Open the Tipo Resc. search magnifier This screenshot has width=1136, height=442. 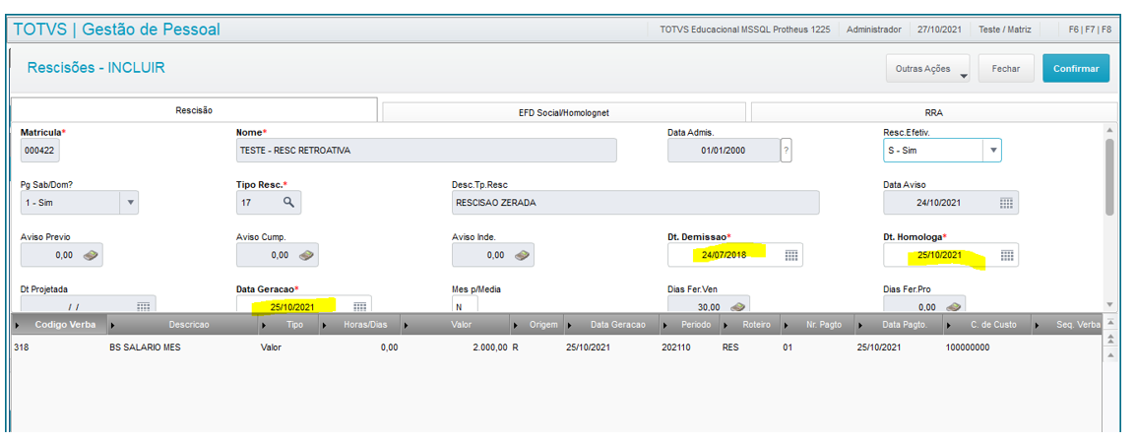[x=288, y=202]
